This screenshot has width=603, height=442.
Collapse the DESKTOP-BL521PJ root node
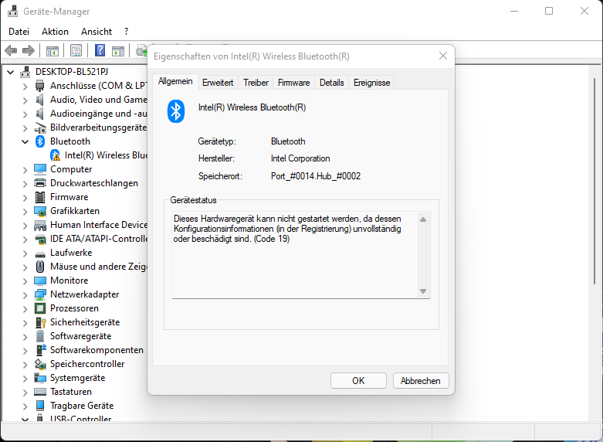[x=10, y=72]
